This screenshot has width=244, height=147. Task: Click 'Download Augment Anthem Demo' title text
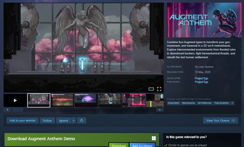pyautogui.click(x=41, y=139)
